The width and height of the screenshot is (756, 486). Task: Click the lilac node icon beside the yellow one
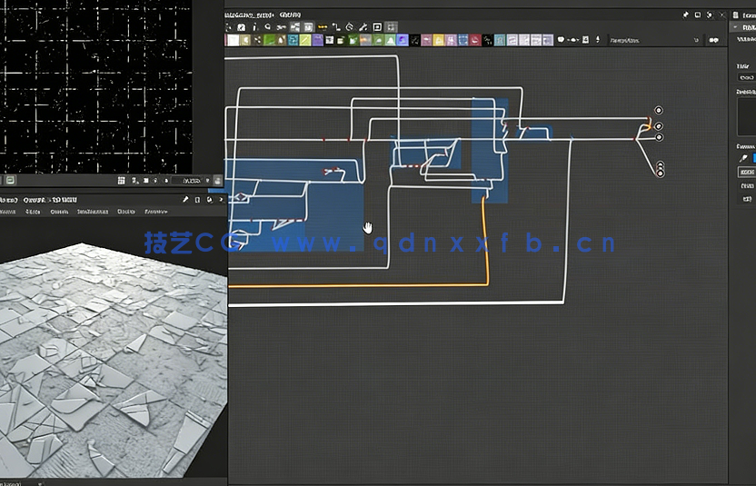452,40
